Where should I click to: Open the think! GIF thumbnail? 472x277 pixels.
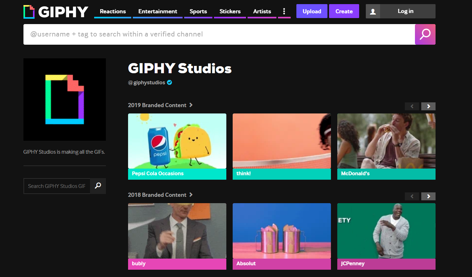[282, 141]
